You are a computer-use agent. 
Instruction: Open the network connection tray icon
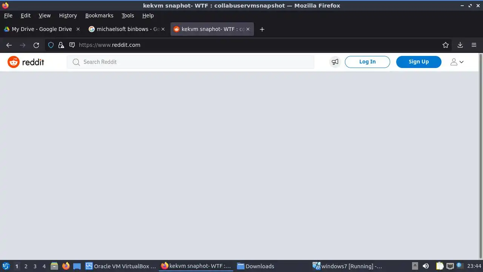coord(450,266)
